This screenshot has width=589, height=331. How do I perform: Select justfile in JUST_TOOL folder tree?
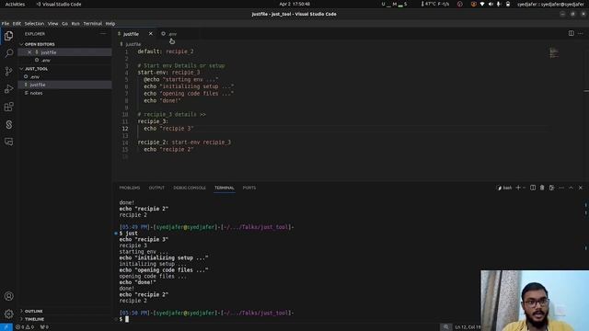coord(65,85)
